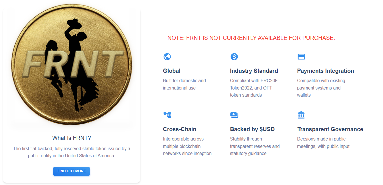Viewport: 383px width, 185px height.
Task: Click the FIND OUT MORE button
Action: (72, 171)
